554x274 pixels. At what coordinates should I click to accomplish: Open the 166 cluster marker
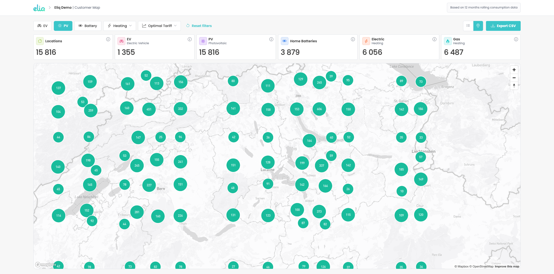point(325,186)
